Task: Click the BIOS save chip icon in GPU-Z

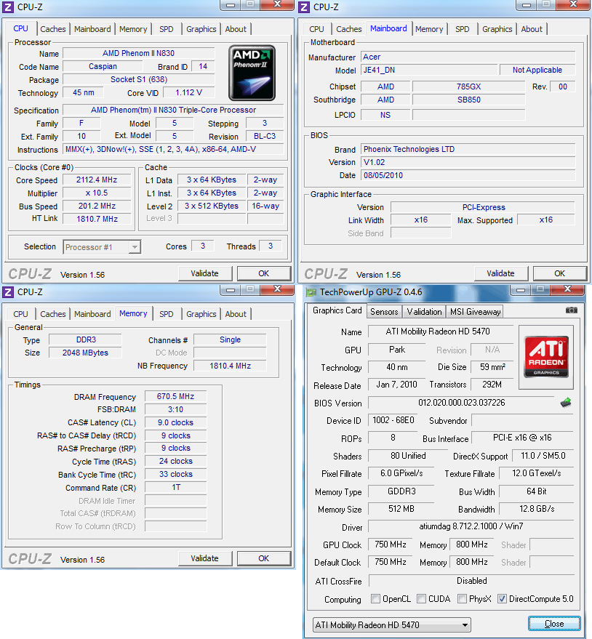Action: 566,403
